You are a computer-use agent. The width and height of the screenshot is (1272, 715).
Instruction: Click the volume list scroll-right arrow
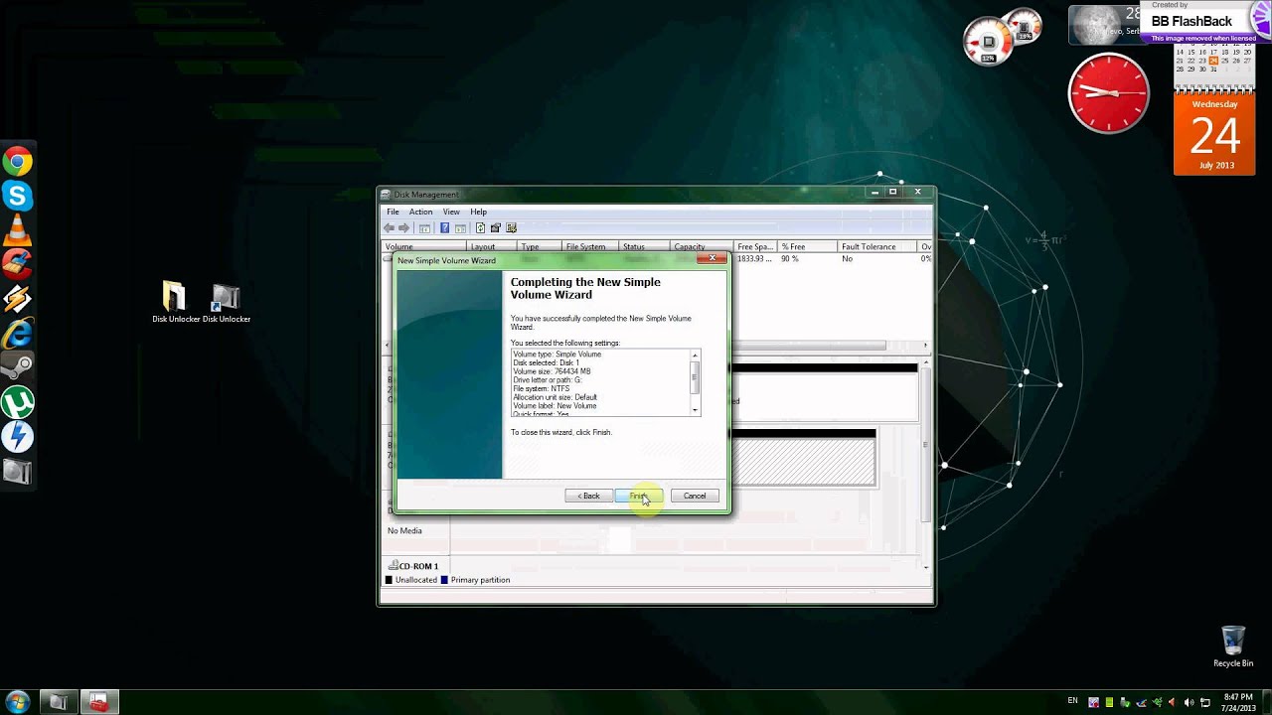pyautogui.click(x=926, y=346)
